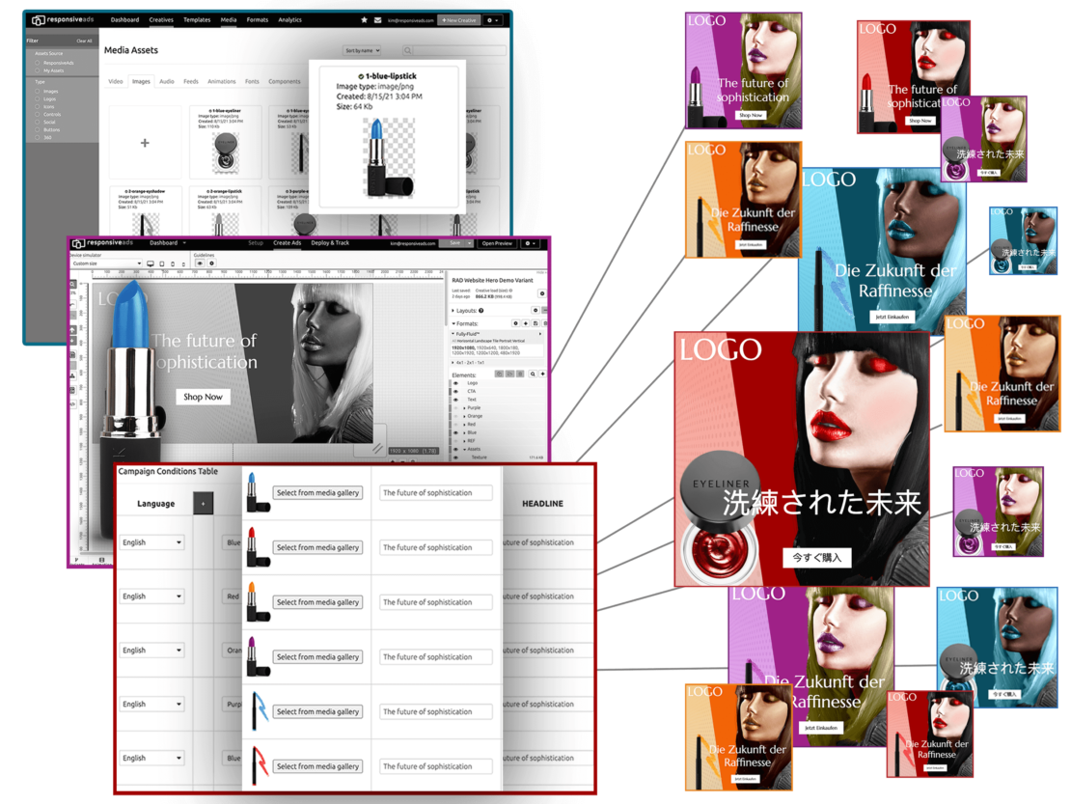Toggle the Guidelines eye visibility button
Image resolution: width=1071 pixels, height=804 pixels.
pos(200,263)
